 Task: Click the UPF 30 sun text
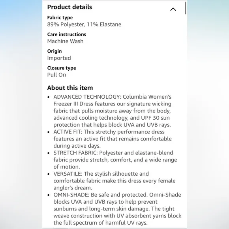[x=155, y=118]
